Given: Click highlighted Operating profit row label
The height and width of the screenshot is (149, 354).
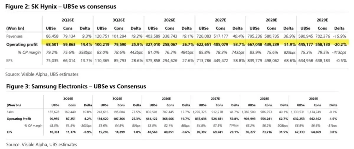Looking at the screenshot, I should click(22, 45).
